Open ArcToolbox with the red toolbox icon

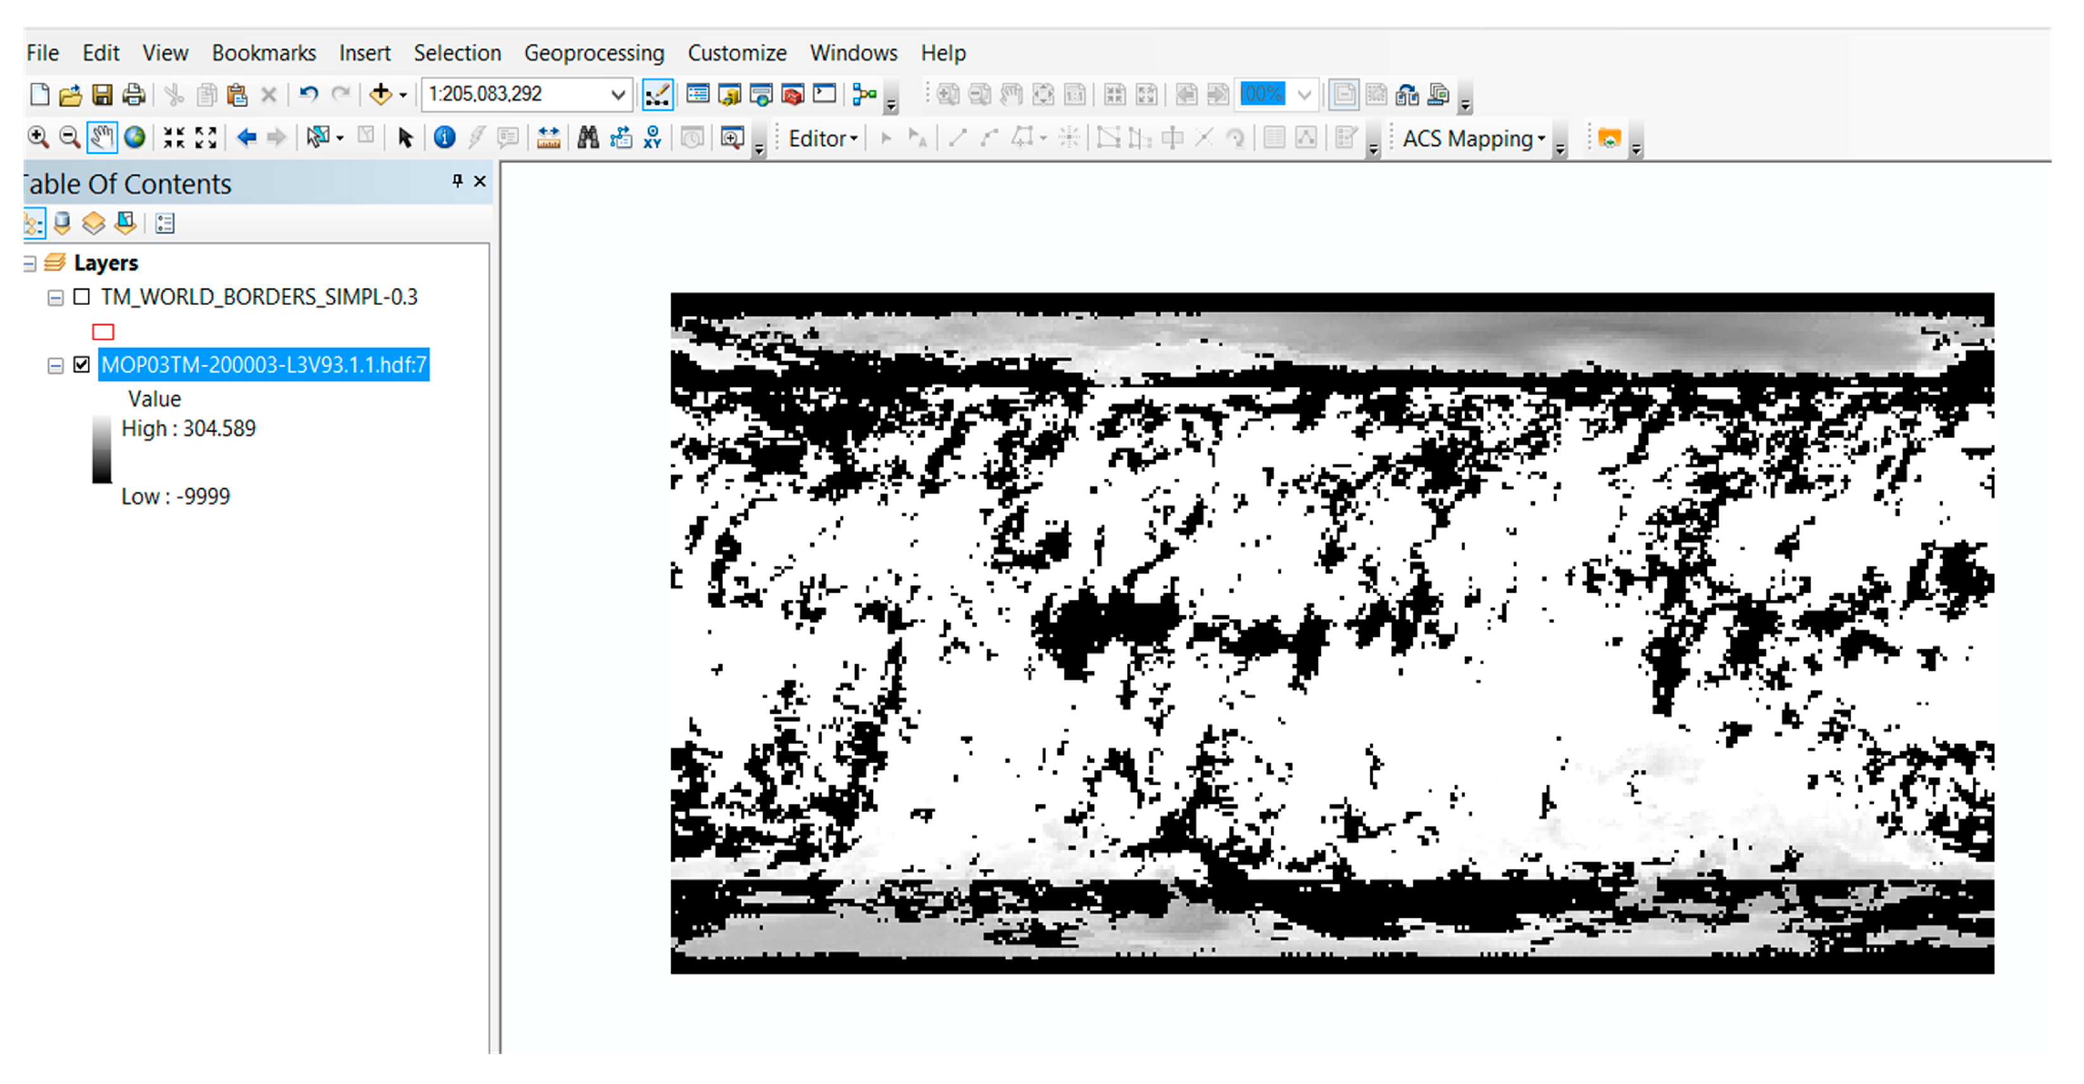coord(792,94)
